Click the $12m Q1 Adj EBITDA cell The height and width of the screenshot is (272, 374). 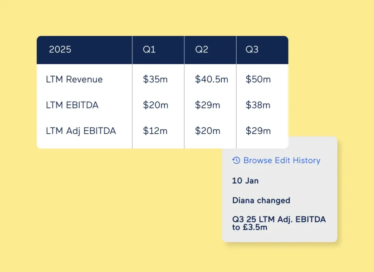pyautogui.click(x=155, y=131)
